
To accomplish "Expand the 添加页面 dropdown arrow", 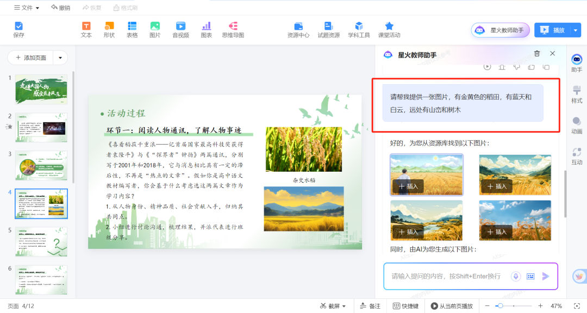I will [60, 58].
